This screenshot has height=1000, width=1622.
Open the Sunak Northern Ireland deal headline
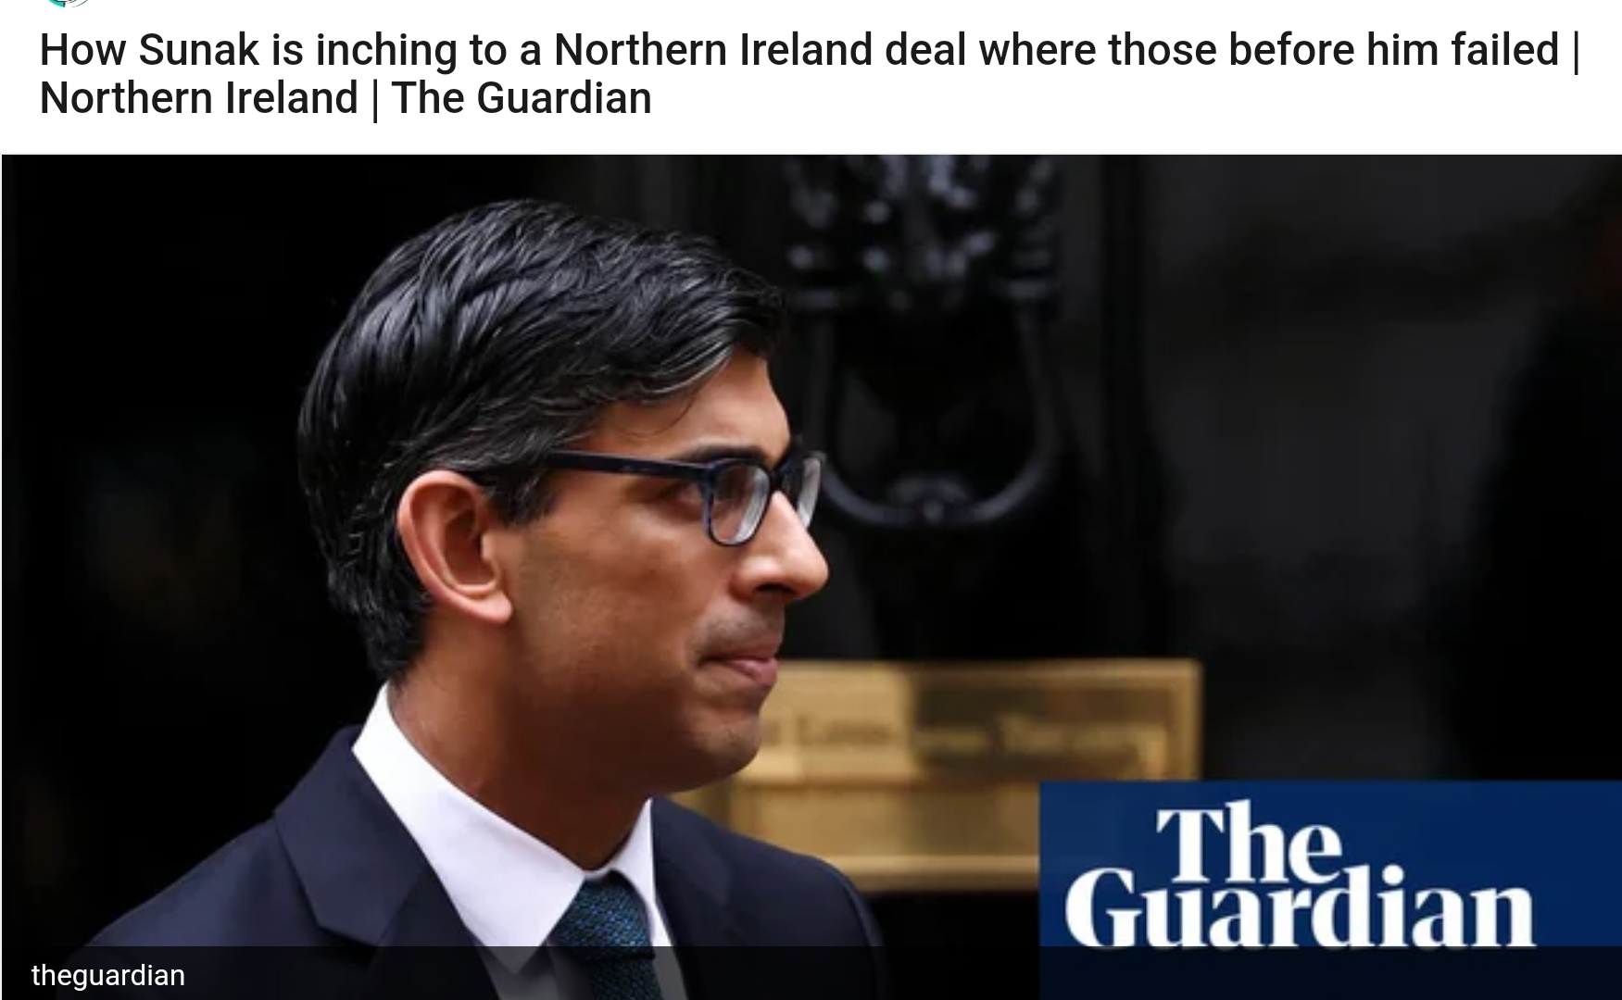click(x=810, y=73)
